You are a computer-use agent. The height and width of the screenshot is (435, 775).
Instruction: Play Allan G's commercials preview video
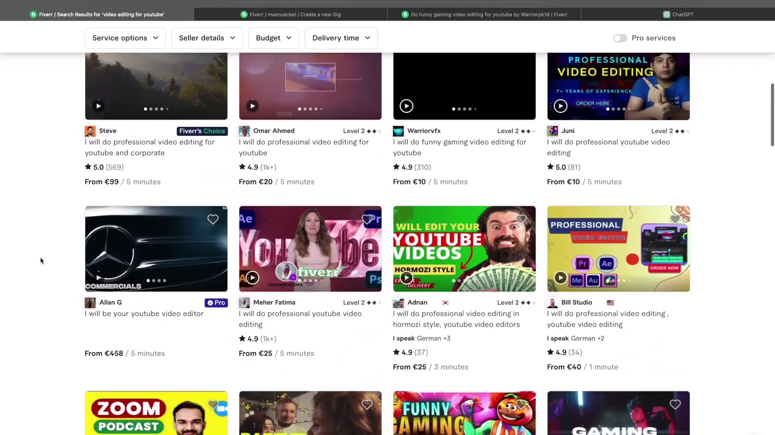(x=98, y=278)
